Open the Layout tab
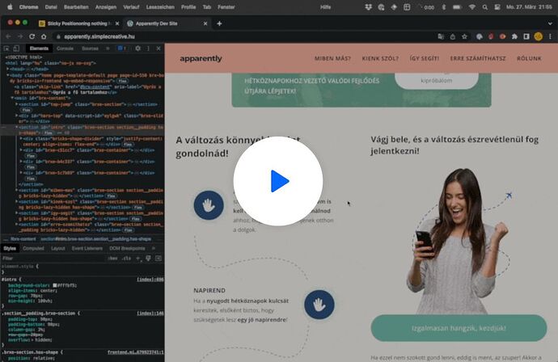 coord(58,248)
